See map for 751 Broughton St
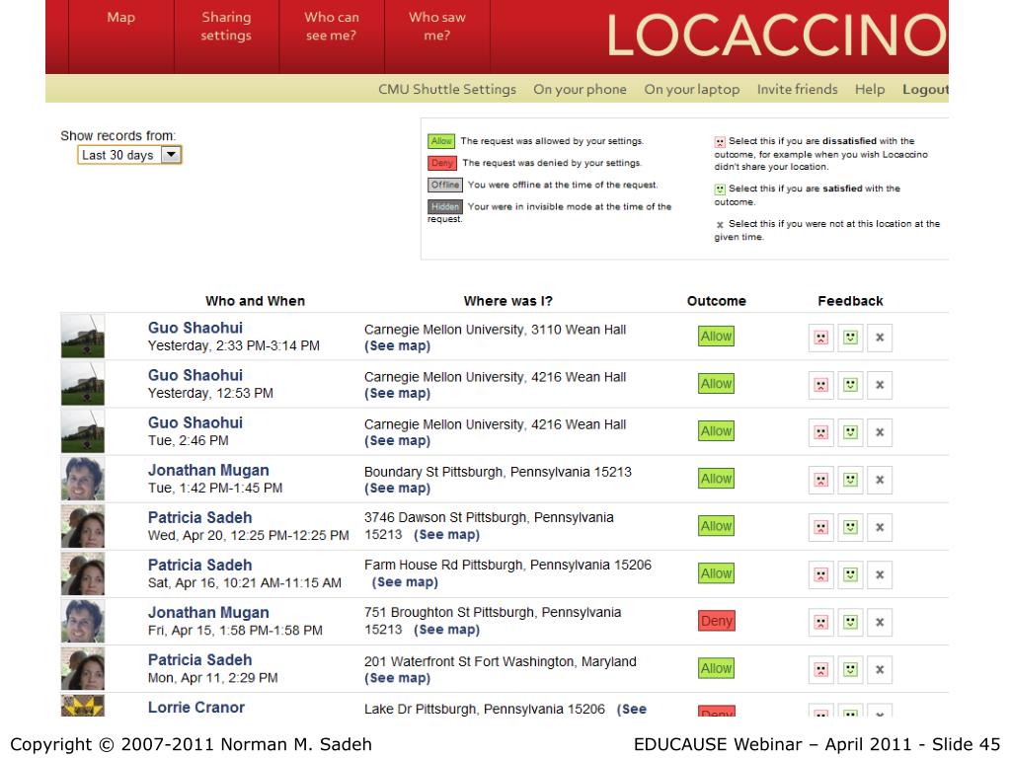The height and width of the screenshot is (758, 1011). click(447, 629)
